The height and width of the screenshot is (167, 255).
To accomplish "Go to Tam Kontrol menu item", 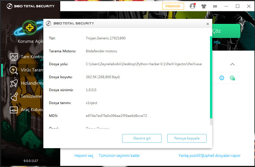I will [x=32, y=57].
